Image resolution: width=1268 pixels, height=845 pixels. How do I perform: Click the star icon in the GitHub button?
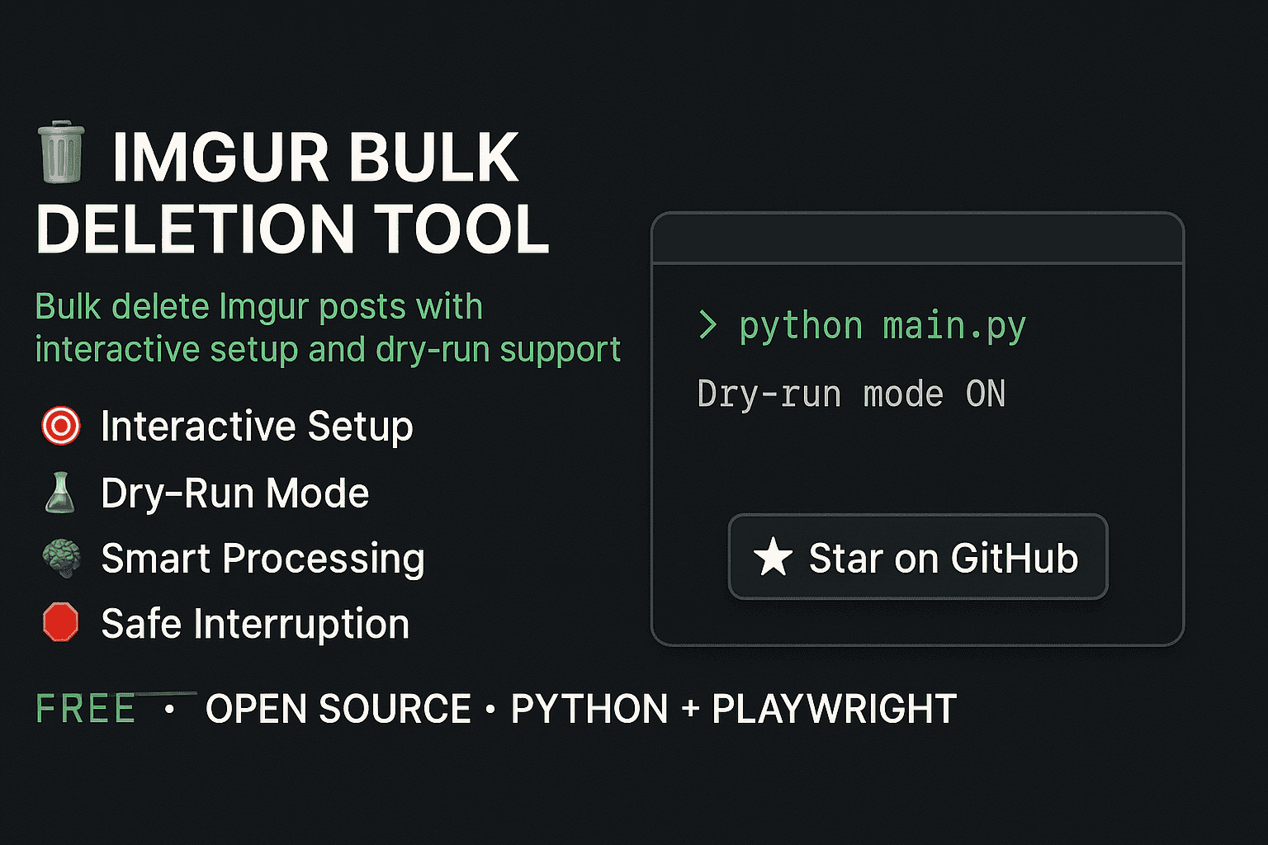pyautogui.click(x=773, y=558)
